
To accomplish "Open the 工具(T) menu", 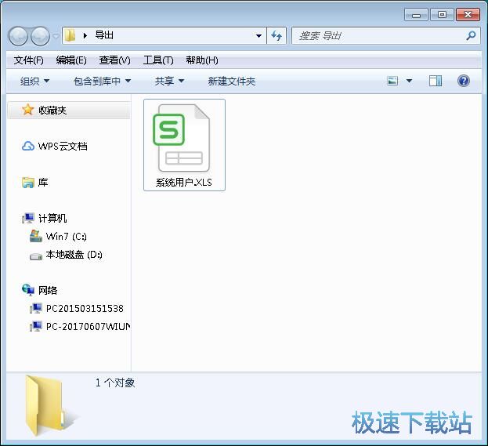I will 158,60.
